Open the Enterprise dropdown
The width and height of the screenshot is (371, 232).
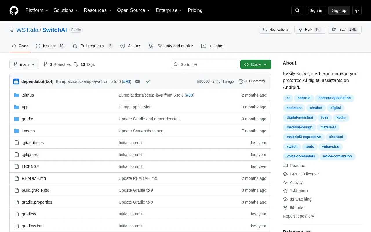click(169, 10)
